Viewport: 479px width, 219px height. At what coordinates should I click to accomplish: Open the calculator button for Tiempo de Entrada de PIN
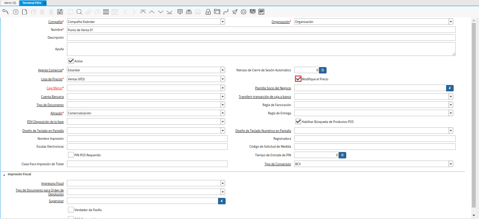point(342,155)
